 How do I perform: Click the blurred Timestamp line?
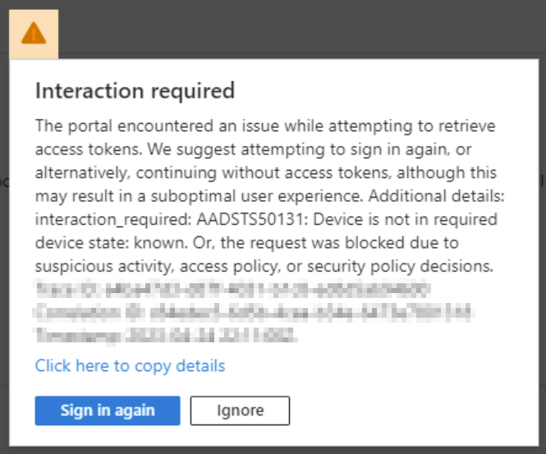tap(166, 335)
